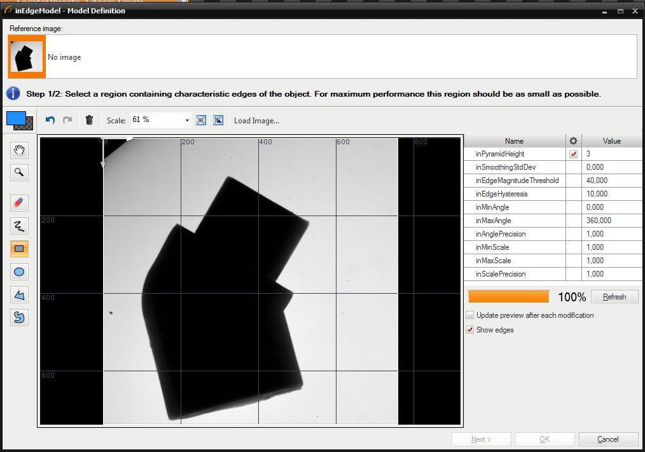Select the lasso free-shape tool
This screenshot has width=645, height=452.
click(19, 317)
